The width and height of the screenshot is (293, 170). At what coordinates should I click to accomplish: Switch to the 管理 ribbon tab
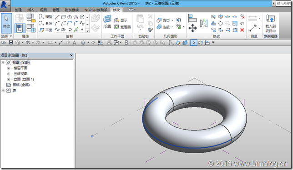pyautogui.click(x=56, y=10)
